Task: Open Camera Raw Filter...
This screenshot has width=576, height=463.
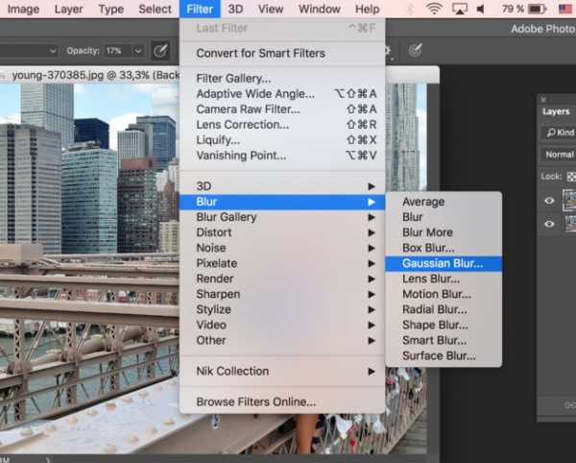Action: [282, 110]
